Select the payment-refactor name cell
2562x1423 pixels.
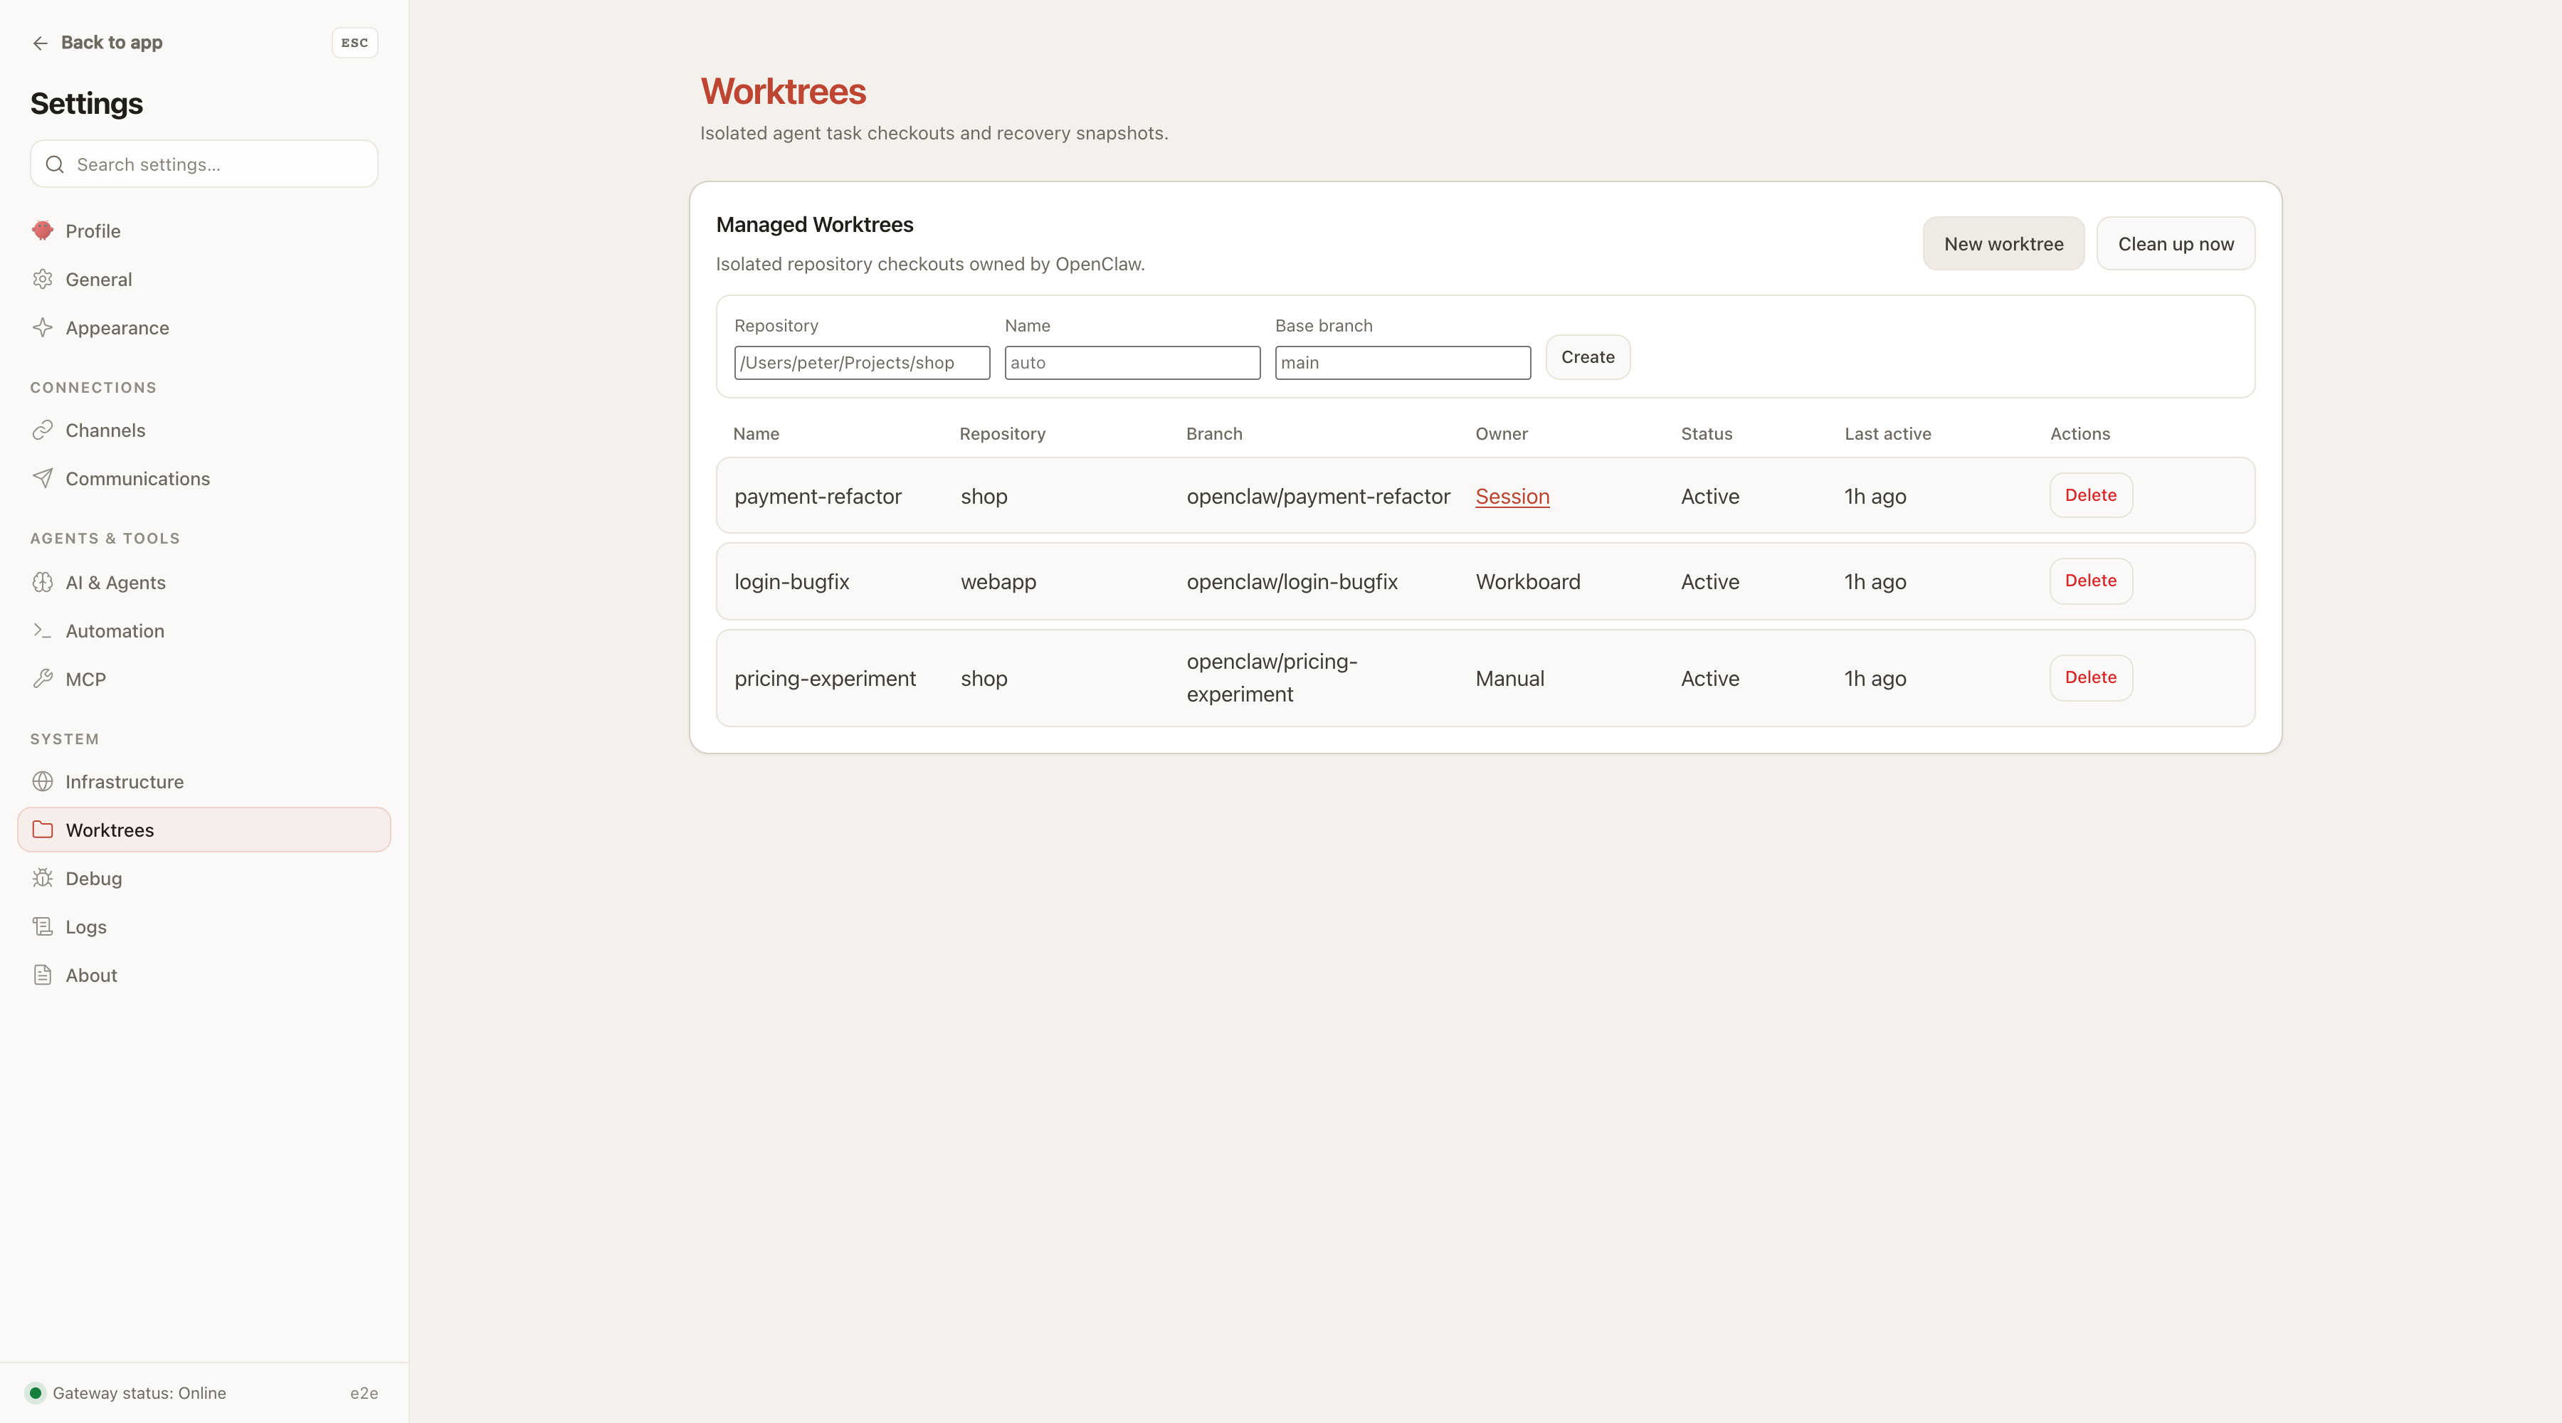(x=818, y=496)
